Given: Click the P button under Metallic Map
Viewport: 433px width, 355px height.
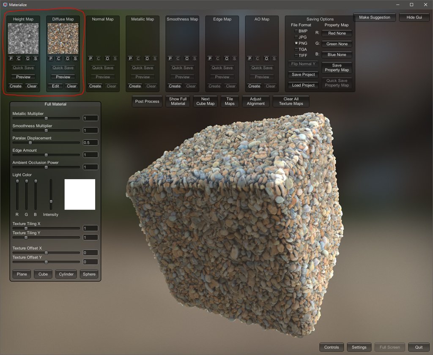Looking at the screenshot, I should [130, 59].
